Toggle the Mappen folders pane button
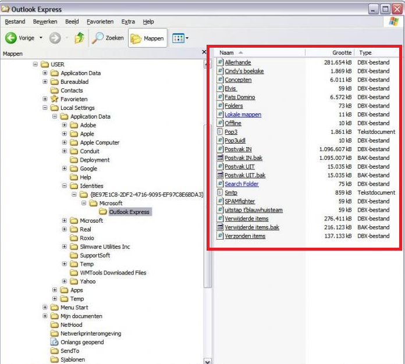Viewport: 405px width, 364px height. [x=147, y=38]
